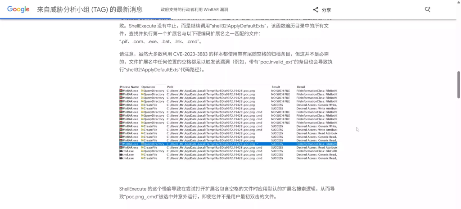Click the highlighted WinRAR.exe QueryDirectory row

228,144
